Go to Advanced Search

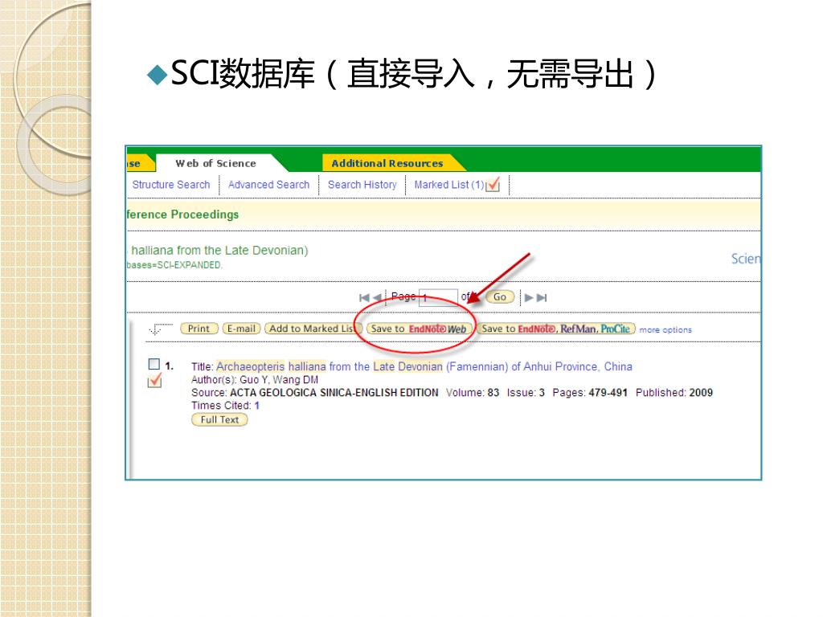pos(268,185)
